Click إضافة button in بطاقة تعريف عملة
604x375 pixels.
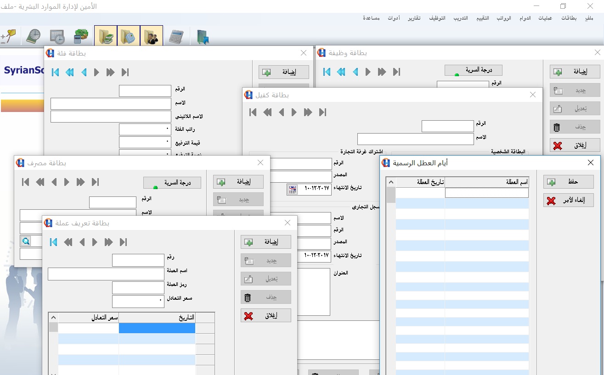[266, 242]
